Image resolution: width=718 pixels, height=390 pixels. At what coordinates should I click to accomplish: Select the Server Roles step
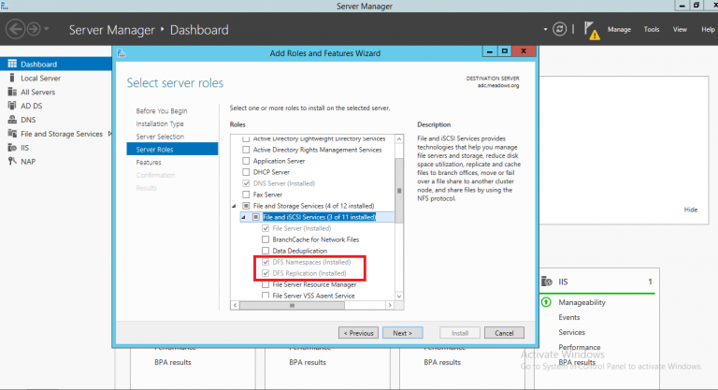[172, 150]
